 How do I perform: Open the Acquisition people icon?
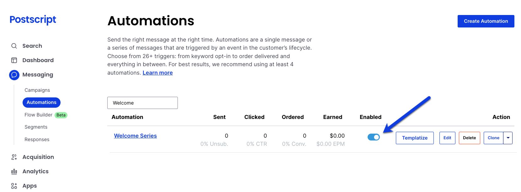(x=14, y=157)
